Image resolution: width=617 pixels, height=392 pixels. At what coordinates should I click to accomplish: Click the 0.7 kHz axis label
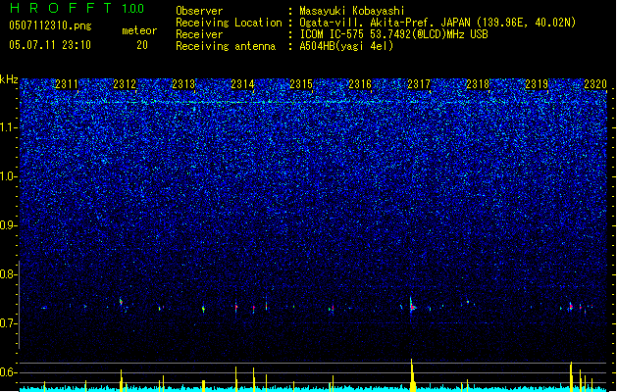coord(8,323)
